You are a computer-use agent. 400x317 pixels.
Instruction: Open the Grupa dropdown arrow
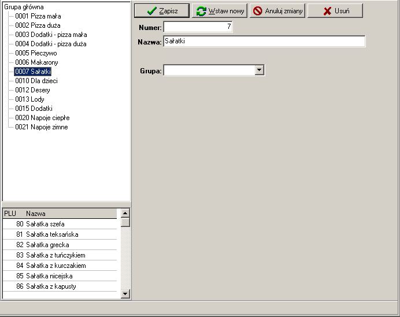(x=259, y=70)
